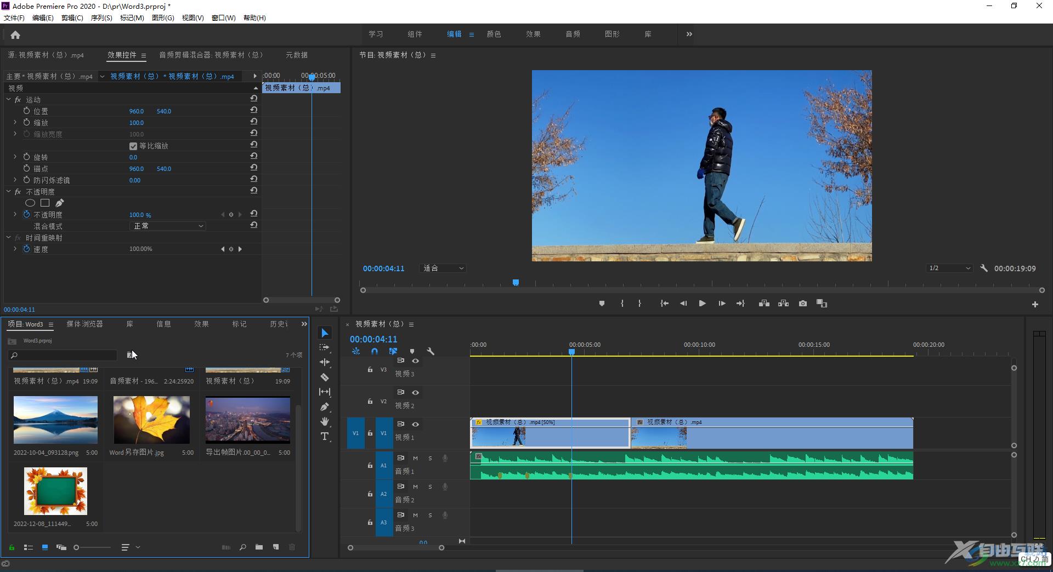Image resolution: width=1053 pixels, height=572 pixels.
Task: Toggle V1 track output eye
Action: coord(416,425)
